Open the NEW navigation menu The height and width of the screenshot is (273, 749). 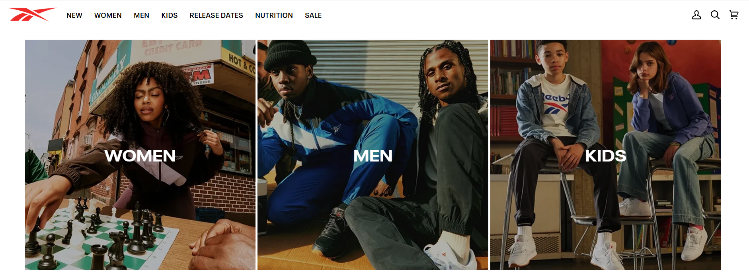tap(74, 15)
